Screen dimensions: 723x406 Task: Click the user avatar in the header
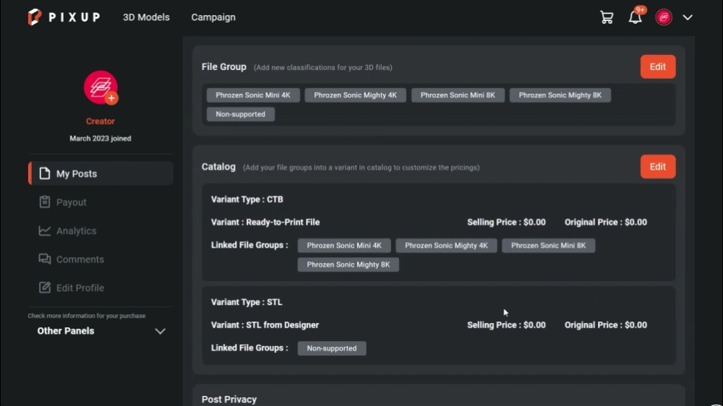coord(664,17)
